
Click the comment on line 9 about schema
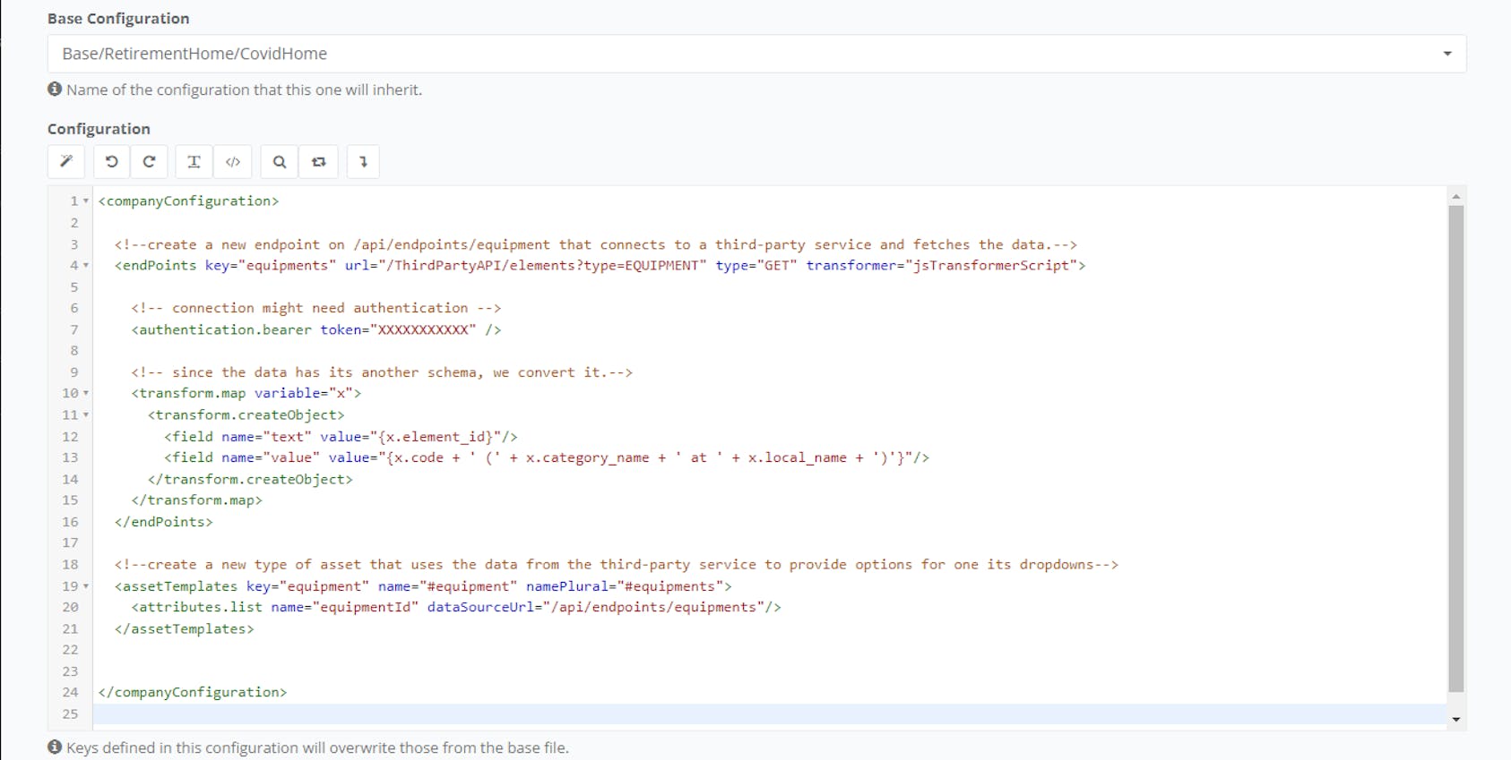(382, 372)
